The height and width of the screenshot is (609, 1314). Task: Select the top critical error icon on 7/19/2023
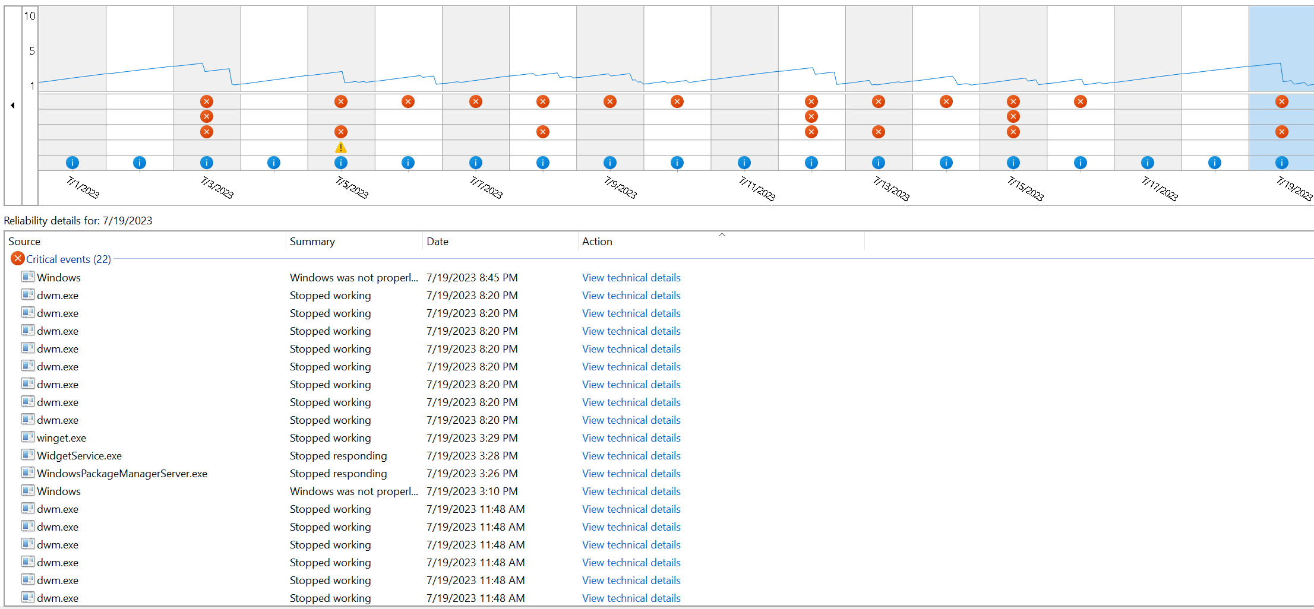1281,101
